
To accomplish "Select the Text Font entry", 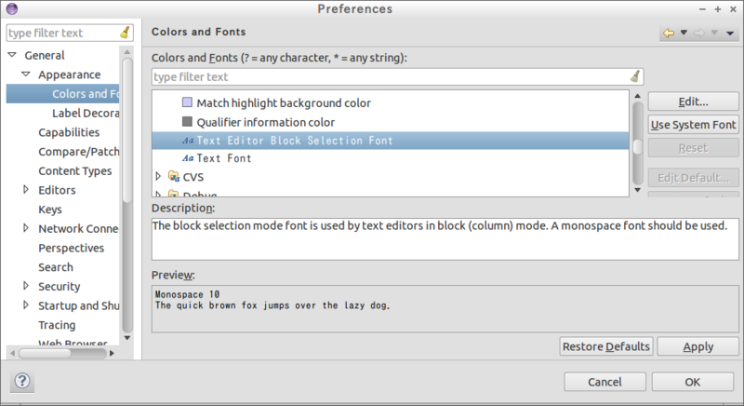I will click(224, 158).
